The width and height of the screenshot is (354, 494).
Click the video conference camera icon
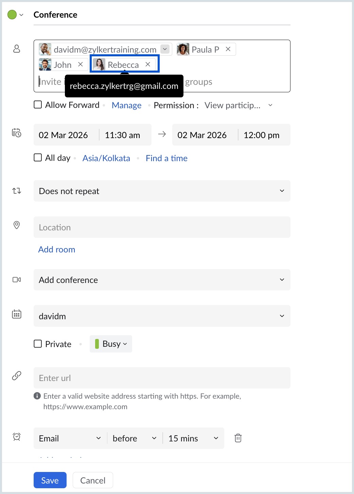[x=16, y=280]
